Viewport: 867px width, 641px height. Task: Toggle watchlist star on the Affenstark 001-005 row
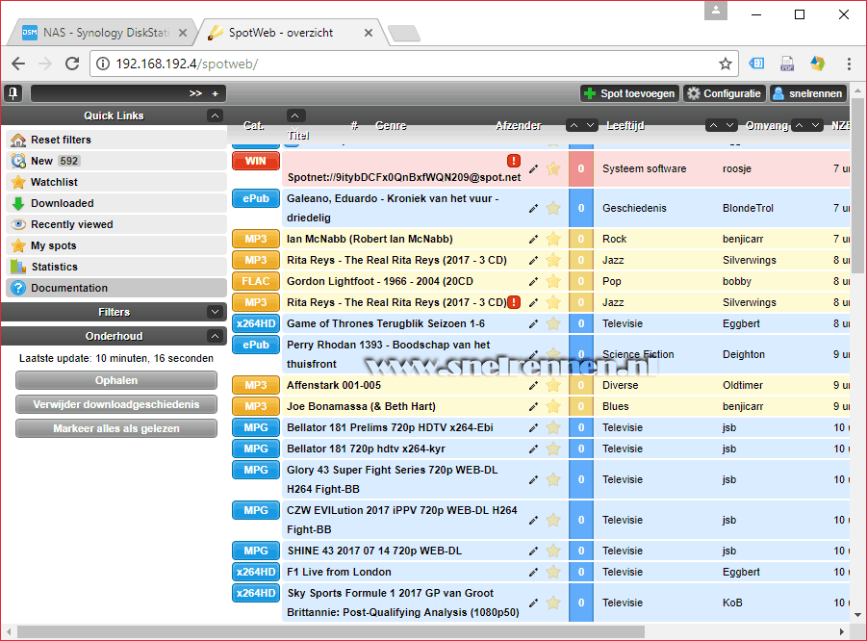pos(553,386)
